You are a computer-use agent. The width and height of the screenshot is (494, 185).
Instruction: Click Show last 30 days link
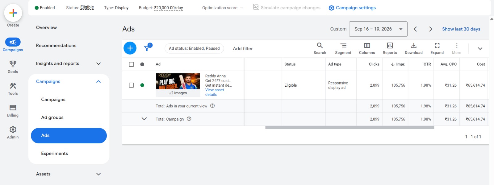click(x=461, y=29)
